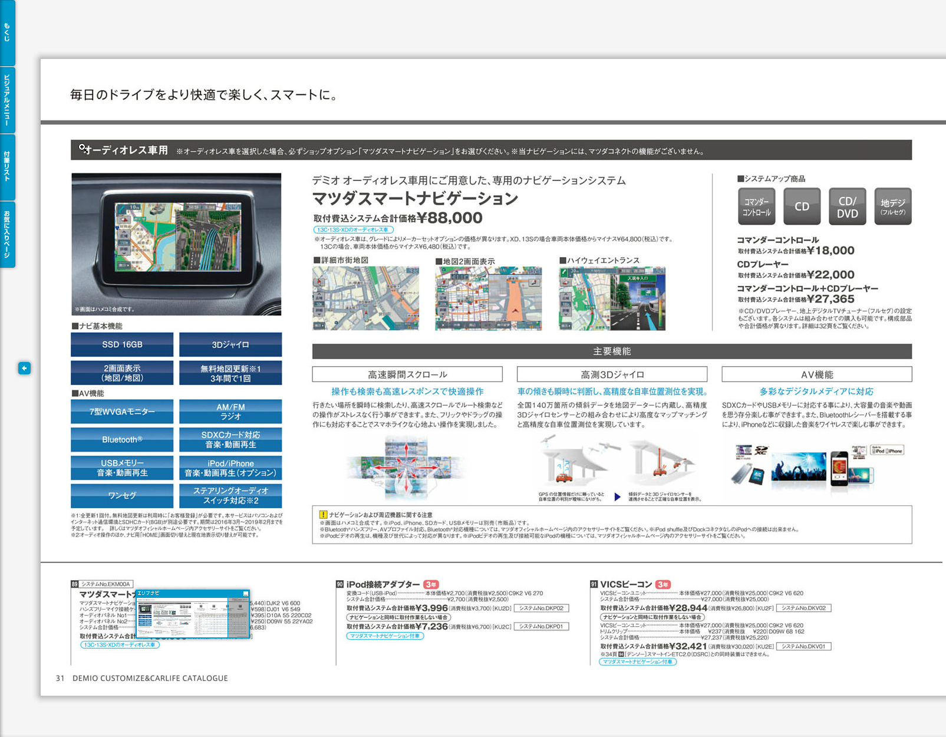Minimize the エリアナビ panel
946x737 pixels.
click(246, 593)
